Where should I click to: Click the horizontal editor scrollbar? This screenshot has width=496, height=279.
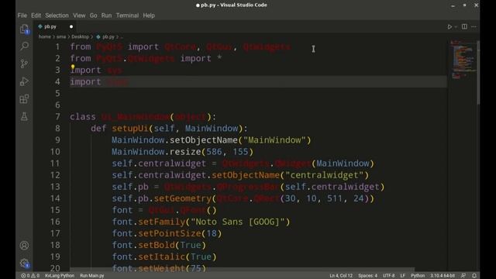pos(242,270)
